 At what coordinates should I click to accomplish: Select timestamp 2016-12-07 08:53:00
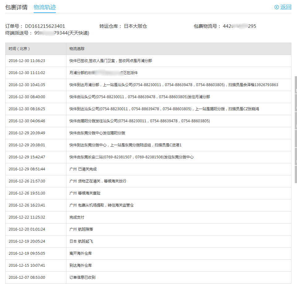coord(27,278)
